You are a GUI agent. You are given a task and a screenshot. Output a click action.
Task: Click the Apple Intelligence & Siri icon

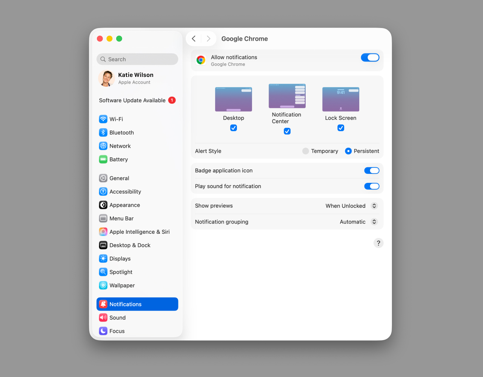tap(103, 232)
